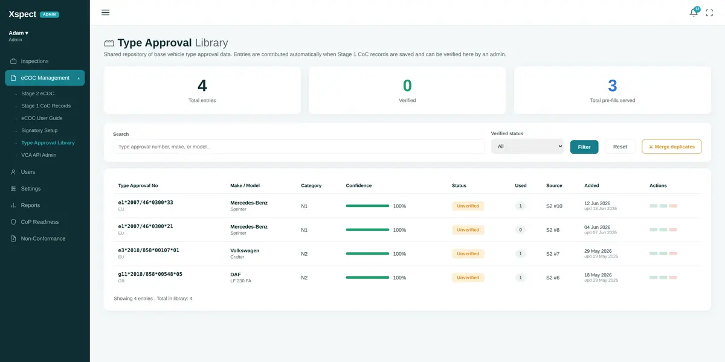Enter fullscreen using the expand icon
Screen dimensions: 725x362
[x=709, y=13]
